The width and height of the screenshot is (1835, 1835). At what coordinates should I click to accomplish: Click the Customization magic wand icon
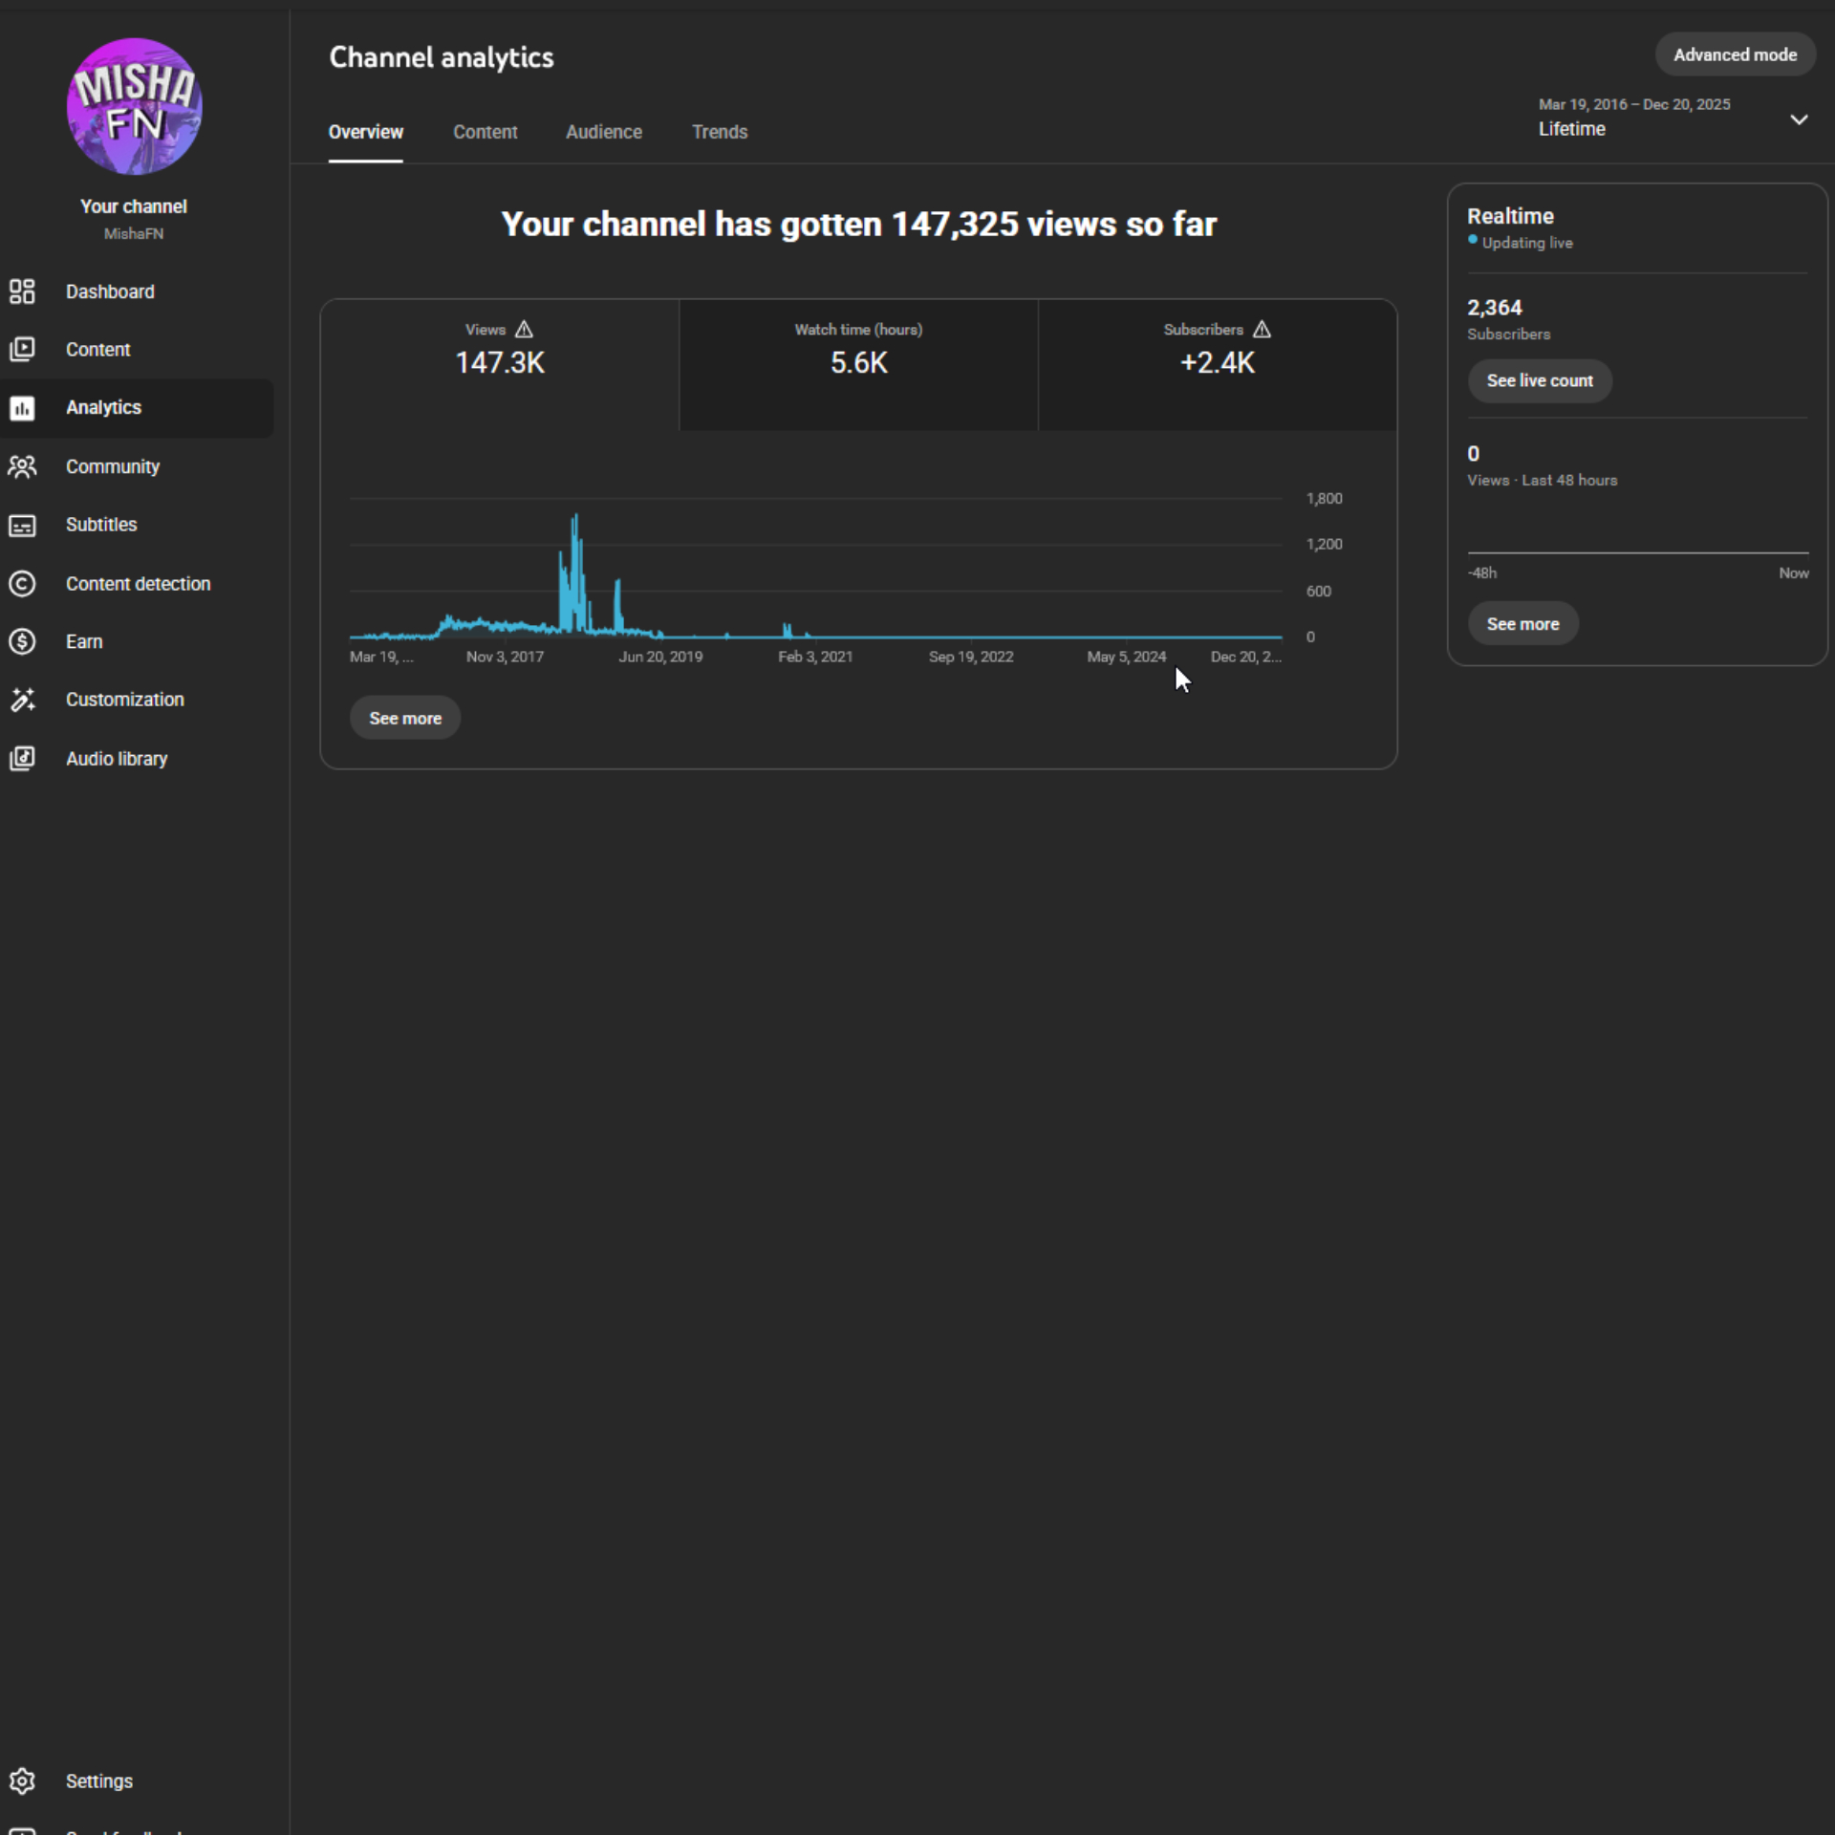point(22,700)
